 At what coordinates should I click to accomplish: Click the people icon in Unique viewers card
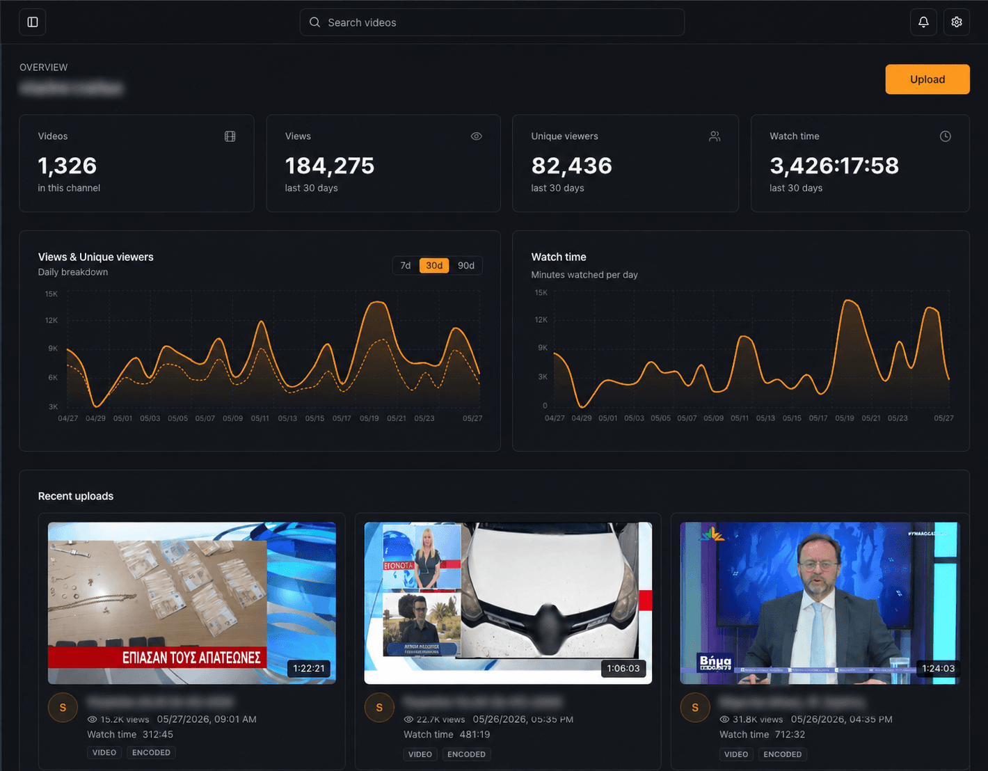coord(715,136)
